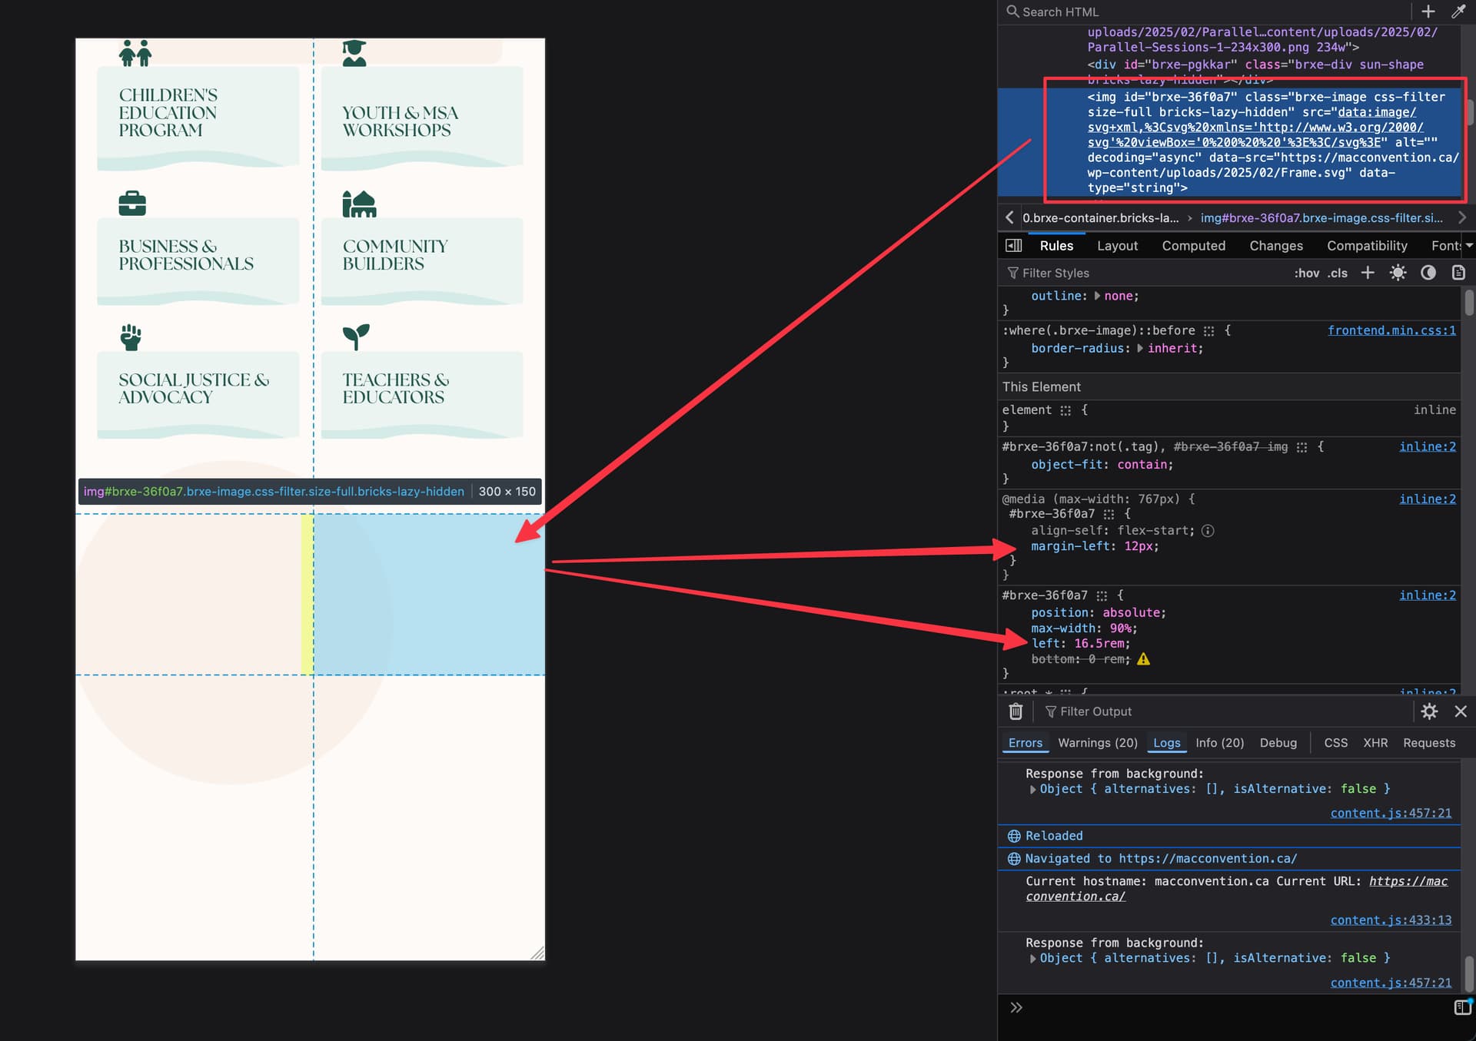Toggle the light color scheme simulation icon
1476x1041 pixels.
point(1398,273)
